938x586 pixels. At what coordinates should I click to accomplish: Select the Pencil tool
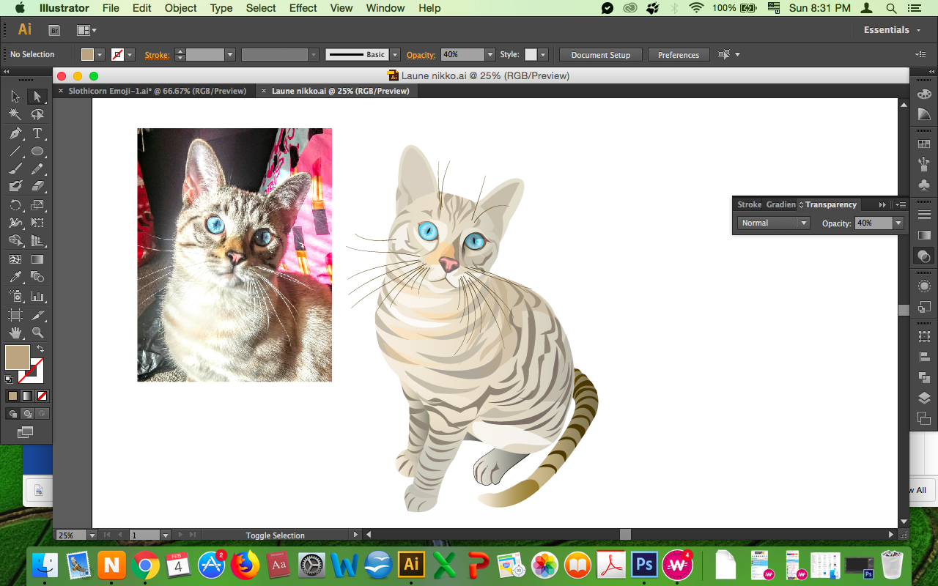pyautogui.click(x=37, y=169)
